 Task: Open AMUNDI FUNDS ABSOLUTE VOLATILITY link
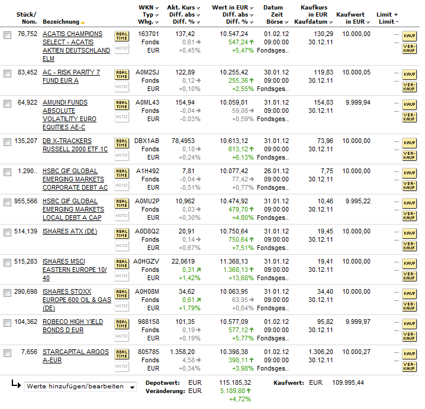pyautogui.click(x=69, y=115)
